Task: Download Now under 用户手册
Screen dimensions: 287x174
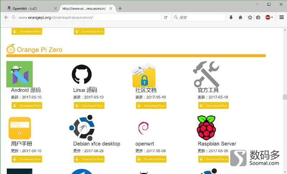Action: click(x=27, y=159)
